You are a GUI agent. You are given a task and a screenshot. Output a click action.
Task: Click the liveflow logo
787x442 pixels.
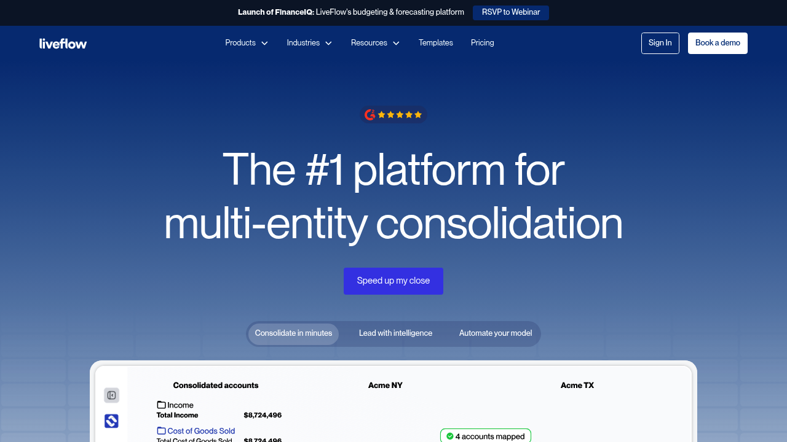(x=63, y=43)
